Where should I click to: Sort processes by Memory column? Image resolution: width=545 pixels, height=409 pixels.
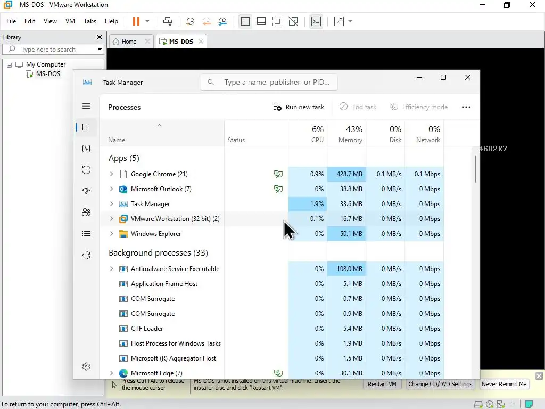pos(346,134)
